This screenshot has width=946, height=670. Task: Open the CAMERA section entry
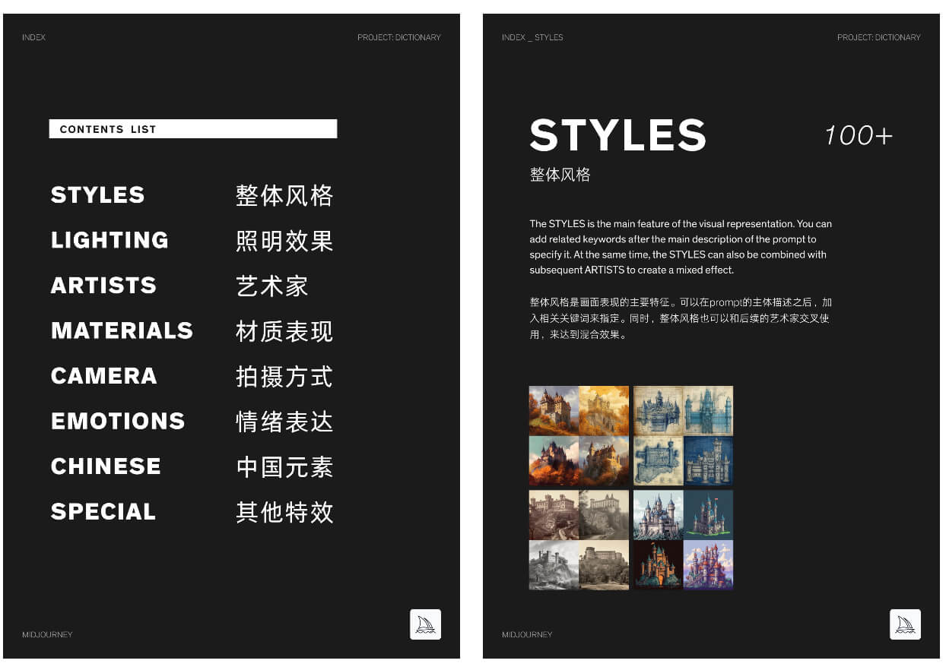pyautogui.click(x=103, y=376)
